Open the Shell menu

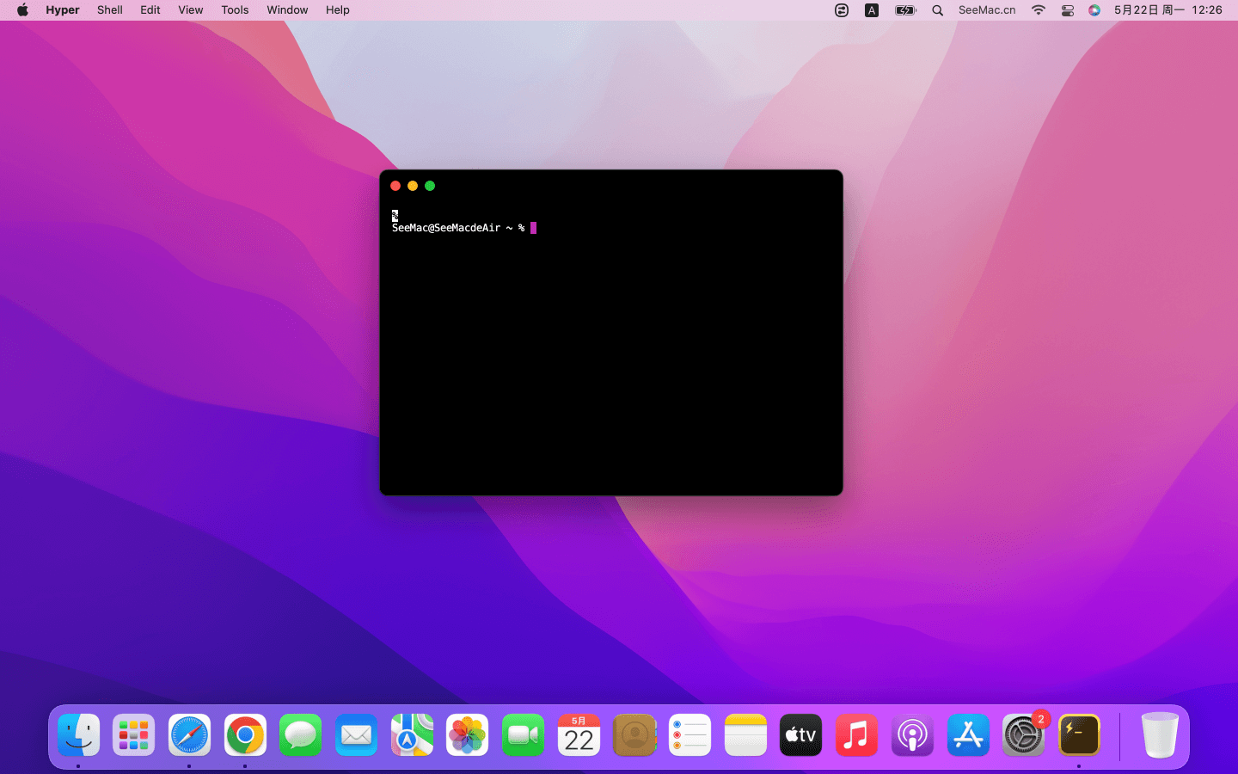(x=109, y=10)
